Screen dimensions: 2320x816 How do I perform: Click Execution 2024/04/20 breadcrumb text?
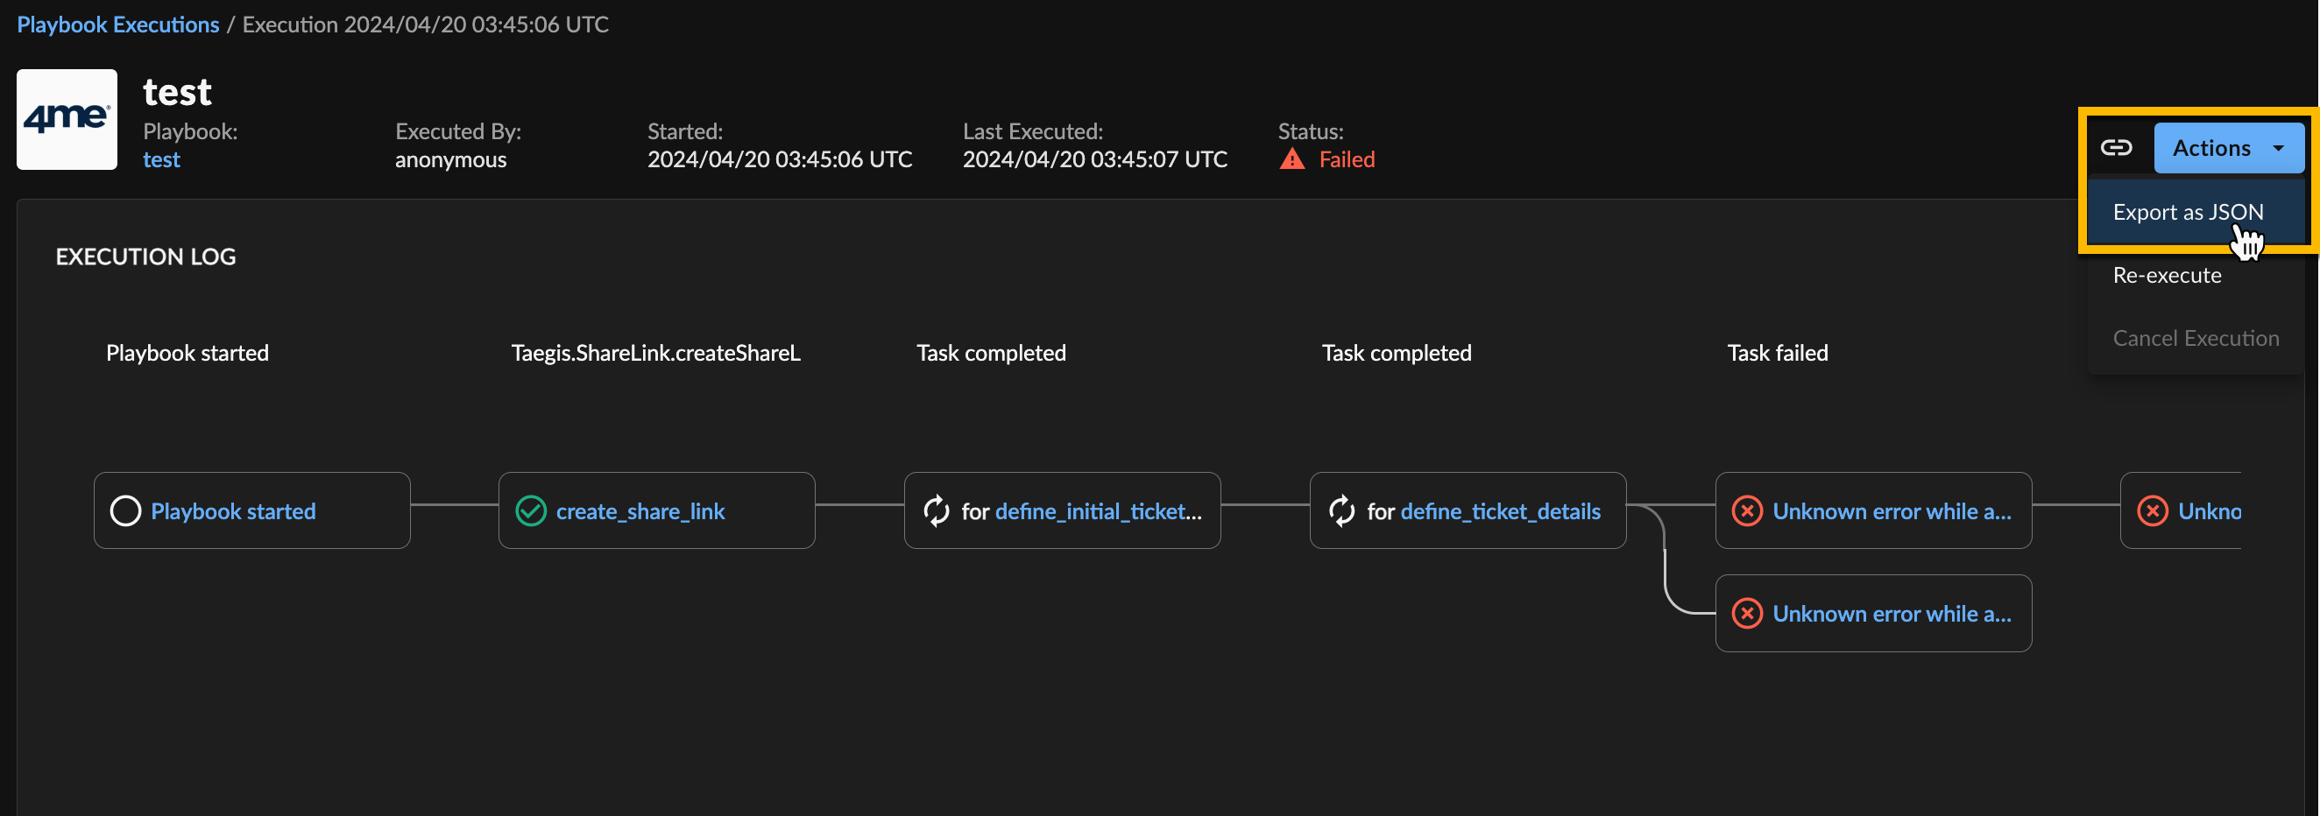pos(425,25)
